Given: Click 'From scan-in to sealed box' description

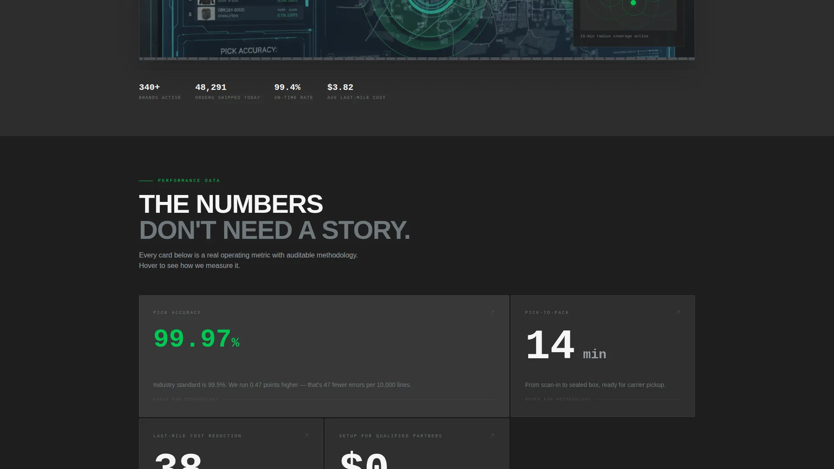Looking at the screenshot, I should coord(595,385).
